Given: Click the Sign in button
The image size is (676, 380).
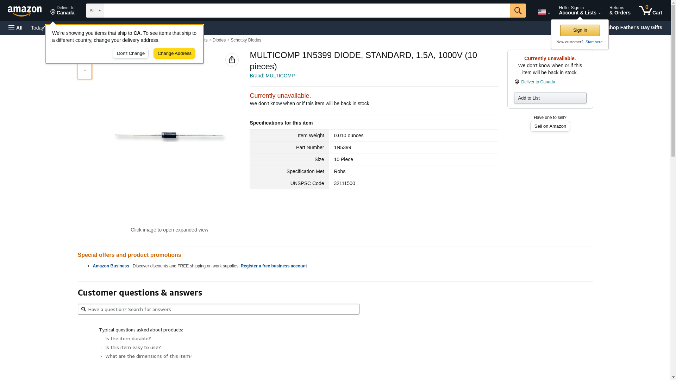Looking at the screenshot, I should click(580, 30).
